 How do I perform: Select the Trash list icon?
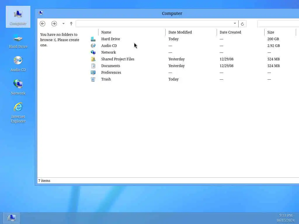pyautogui.click(x=93, y=79)
